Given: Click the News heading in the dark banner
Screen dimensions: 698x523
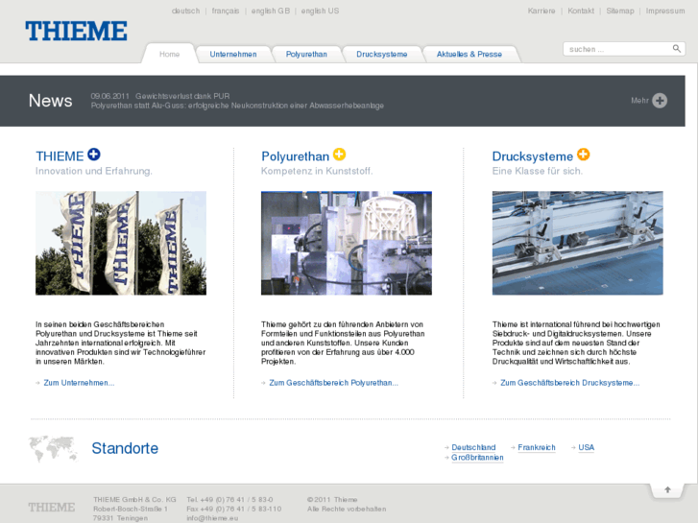Looking at the screenshot, I should (x=50, y=101).
